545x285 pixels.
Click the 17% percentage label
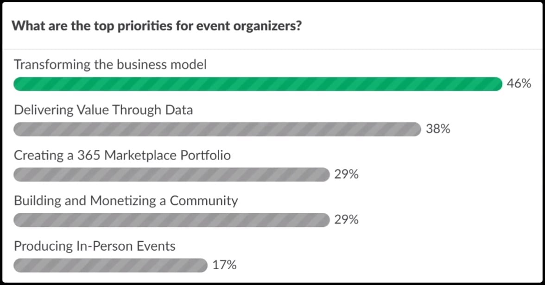(224, 265)
